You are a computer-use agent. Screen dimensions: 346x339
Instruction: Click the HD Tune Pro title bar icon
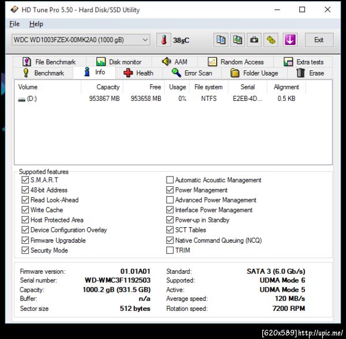tap(14, 10)
